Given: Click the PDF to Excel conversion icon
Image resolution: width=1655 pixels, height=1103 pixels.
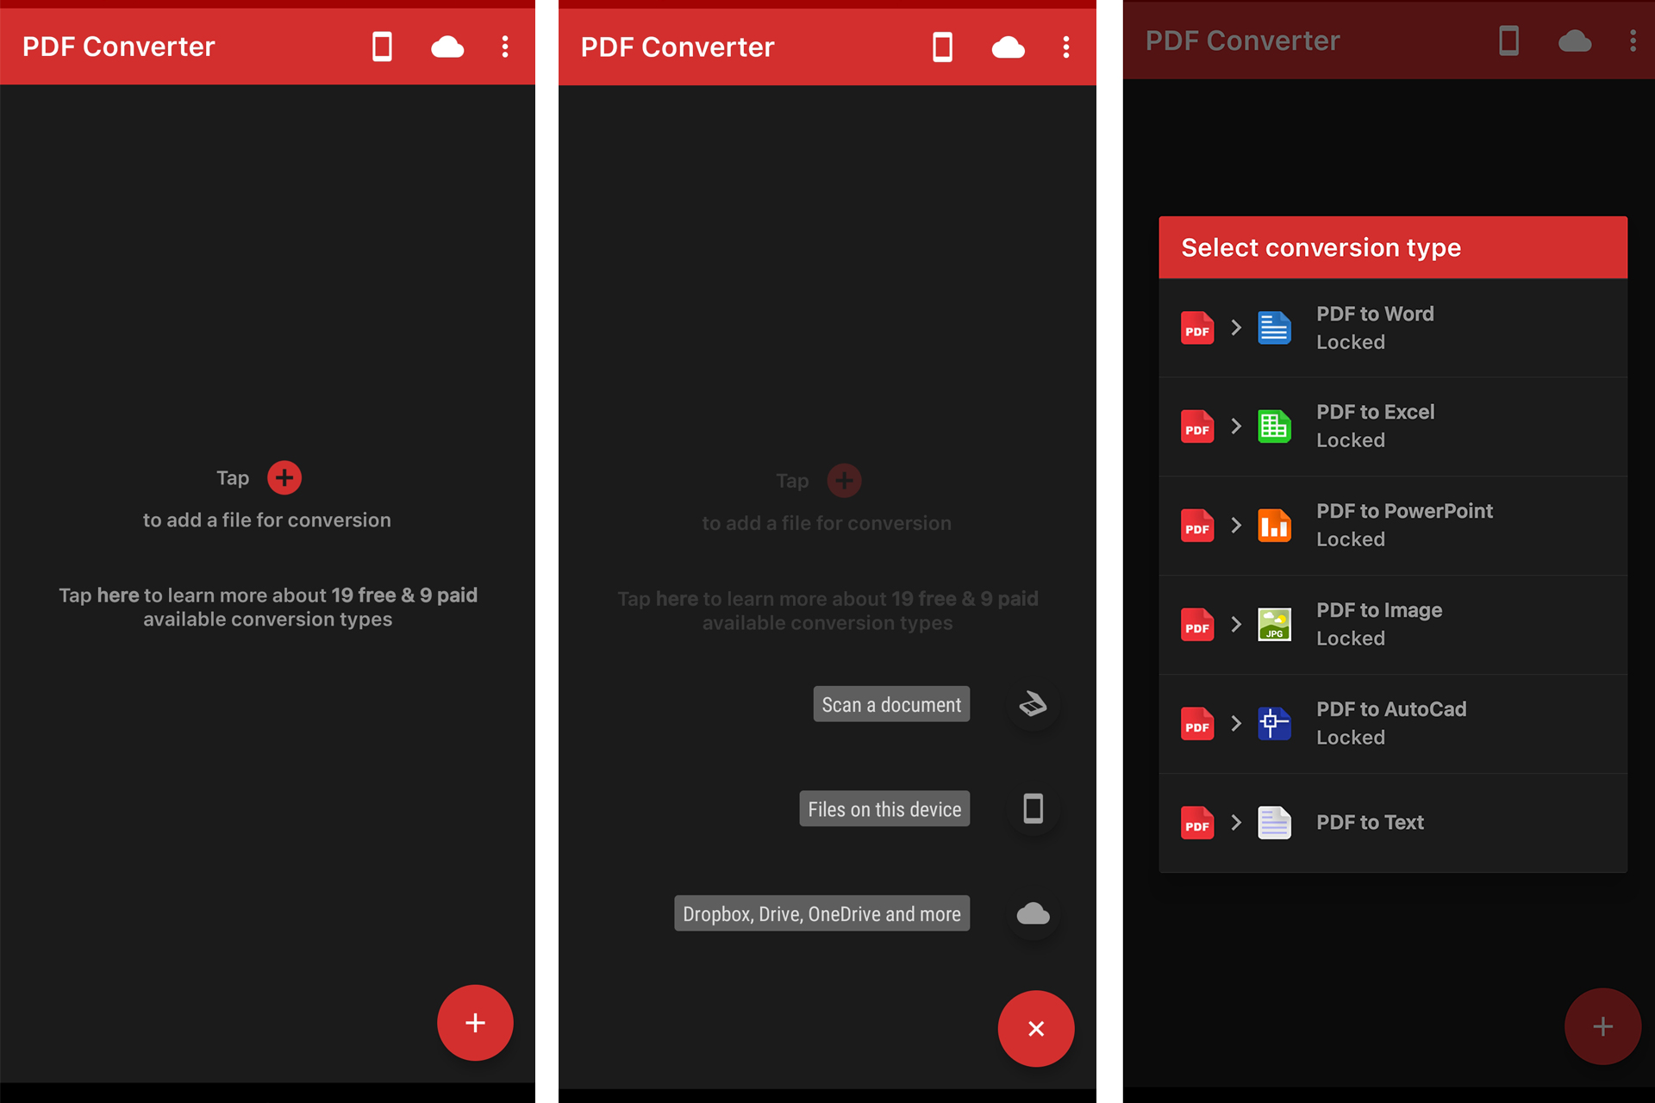Looking at the screenshot, I should pos(1272,427).
